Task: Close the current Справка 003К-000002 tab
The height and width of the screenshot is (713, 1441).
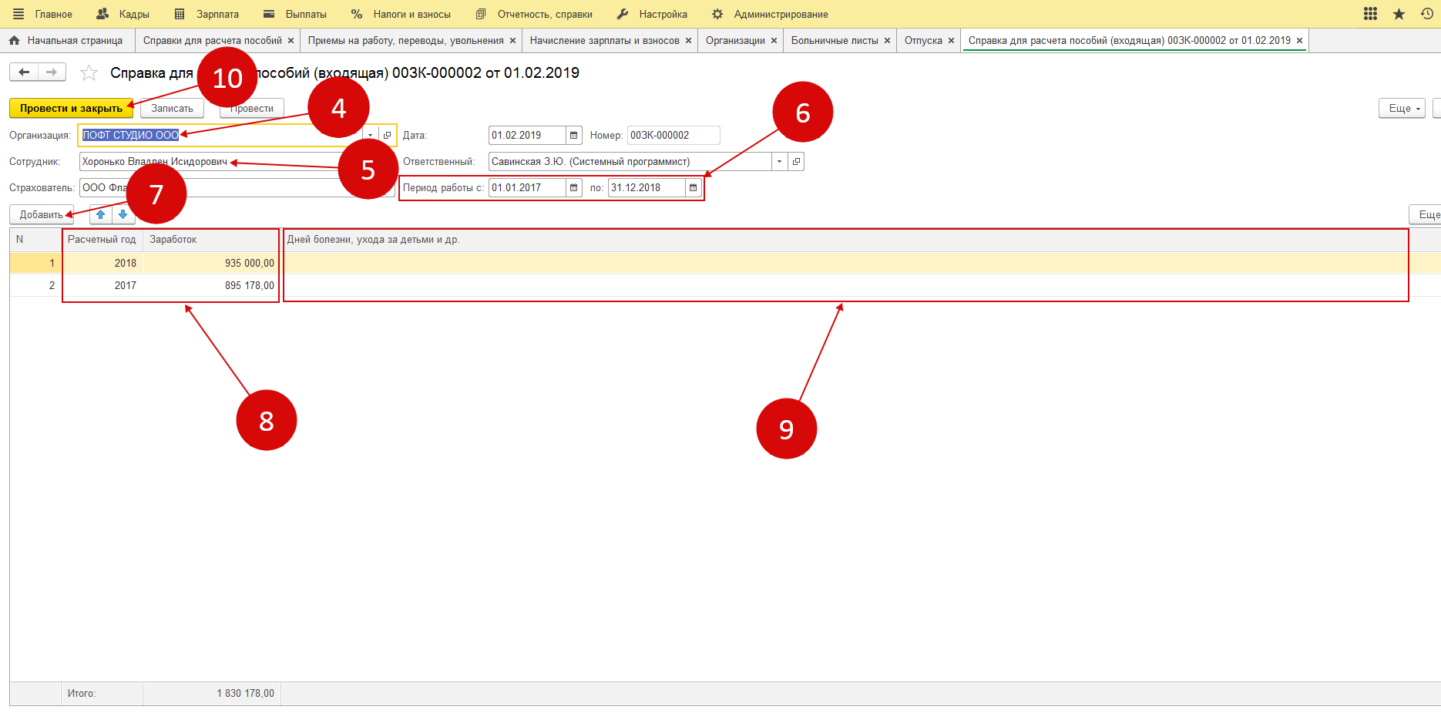Action: (x=1299, y=41)
